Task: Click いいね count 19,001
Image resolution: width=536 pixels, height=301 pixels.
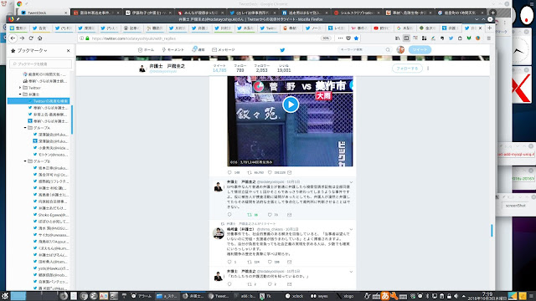Action: click(x=284, y=69)
